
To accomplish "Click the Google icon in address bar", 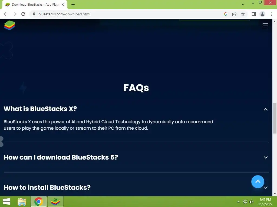I will pos(225,14).
